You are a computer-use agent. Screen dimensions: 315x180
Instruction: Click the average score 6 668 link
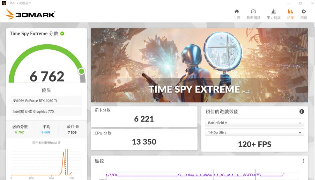pos(46,132)
